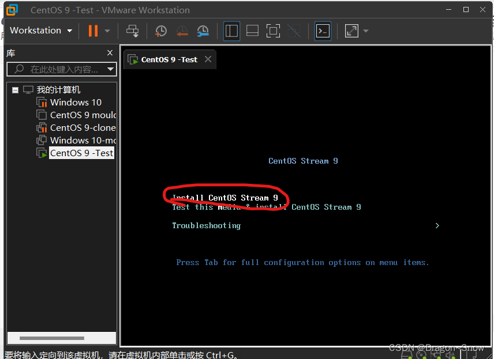This screenshot has height=359, width=494.
Task: Open the stretch display dropdown arrow
Action: 366,31
